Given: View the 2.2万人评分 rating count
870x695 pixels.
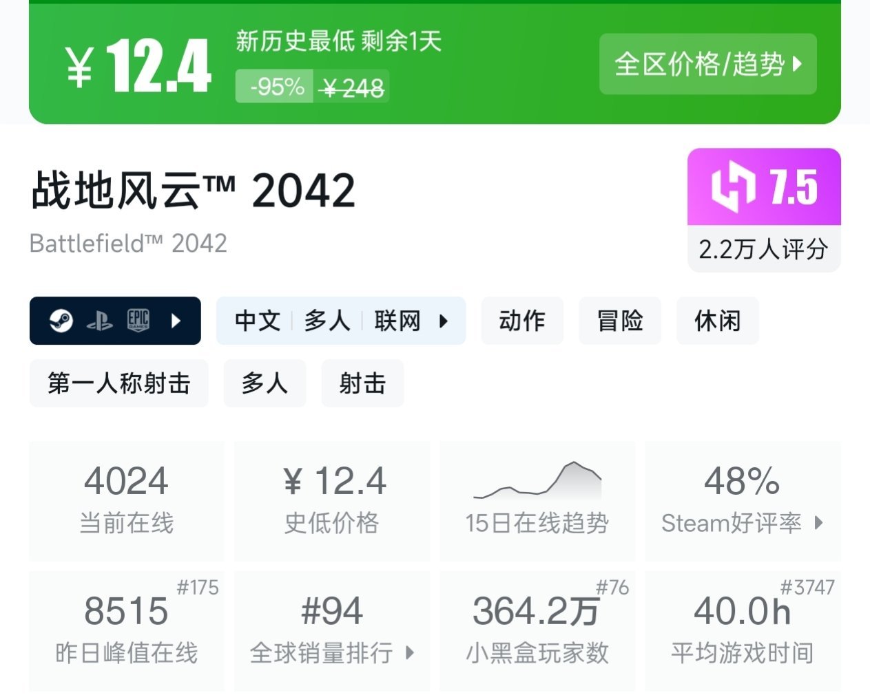Looking at the screenshot, I should 763,248.
